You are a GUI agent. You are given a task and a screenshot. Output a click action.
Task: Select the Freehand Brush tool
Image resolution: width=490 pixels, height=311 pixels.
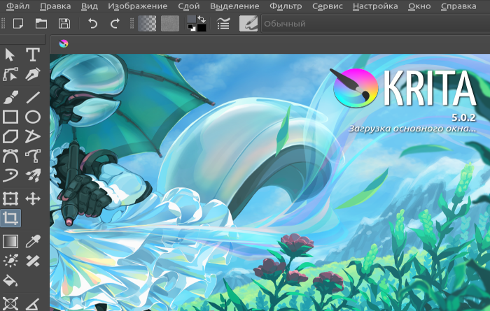[x=10, y=97]
